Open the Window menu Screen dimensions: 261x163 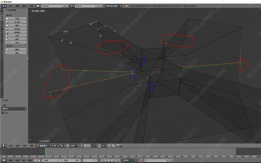24,6
